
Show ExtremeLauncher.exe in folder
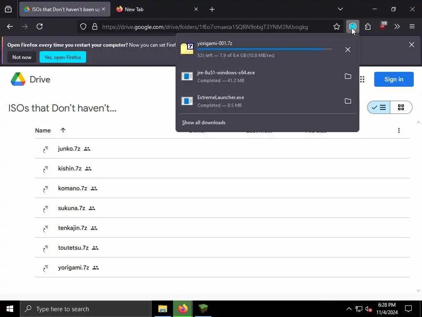point(348,101)
